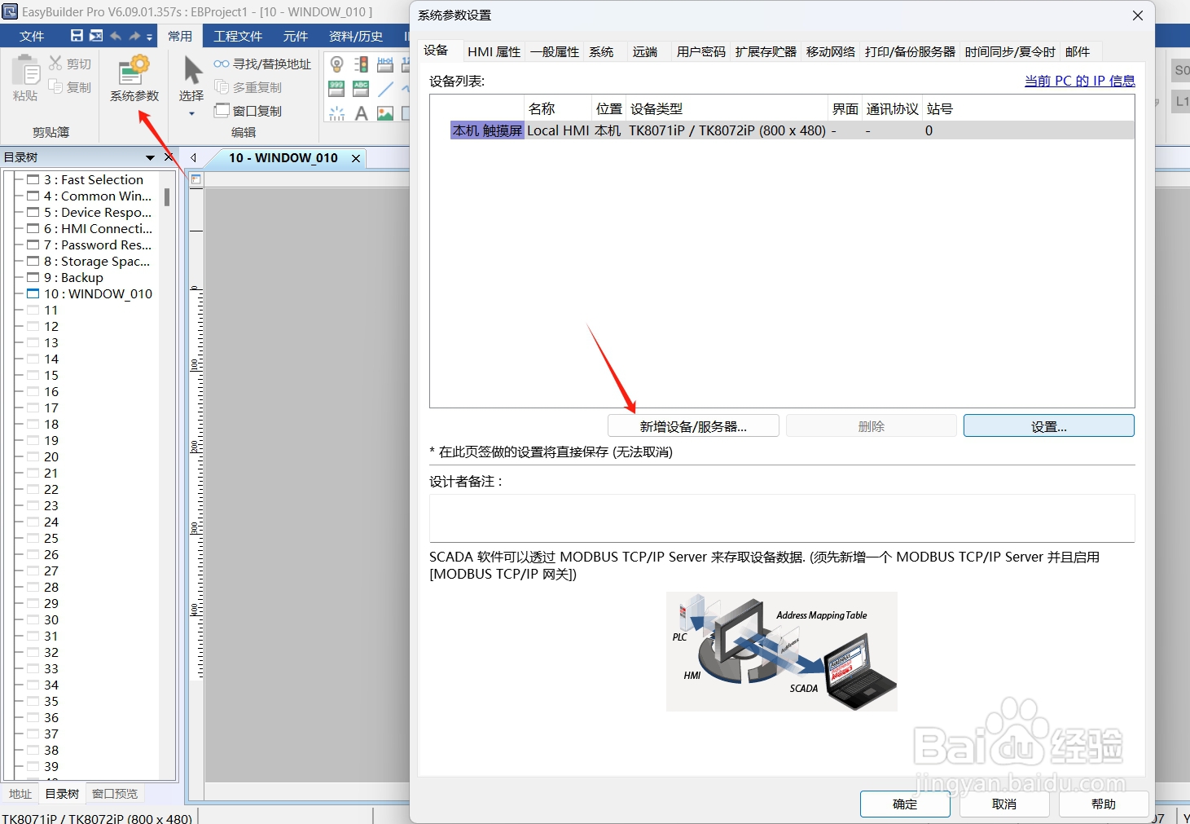Open 一般属性 tab in dialog

pos(555,51)
